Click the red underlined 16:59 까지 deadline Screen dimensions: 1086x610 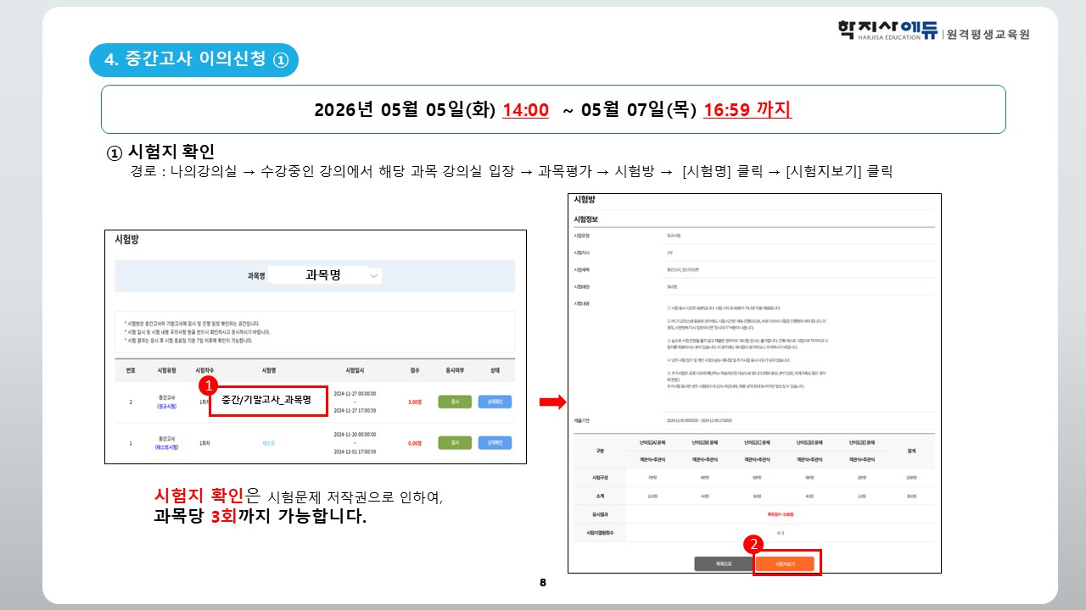[747, 110]
